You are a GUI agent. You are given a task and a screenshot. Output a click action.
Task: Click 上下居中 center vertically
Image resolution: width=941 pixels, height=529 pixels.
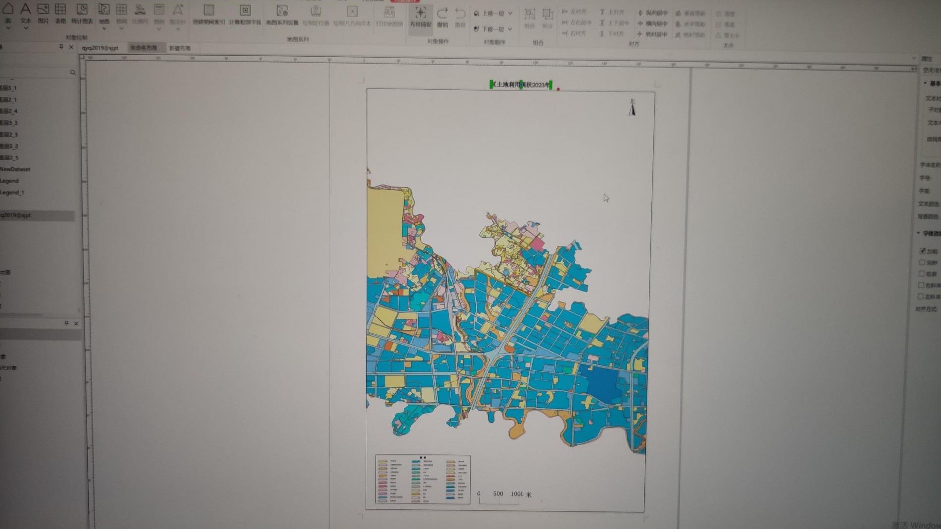pyautogui.click(x=614, y=23)
